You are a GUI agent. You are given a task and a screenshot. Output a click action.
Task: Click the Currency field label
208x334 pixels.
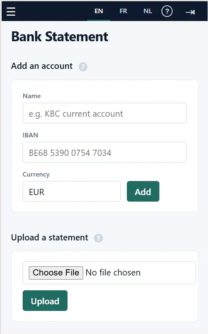36,174
